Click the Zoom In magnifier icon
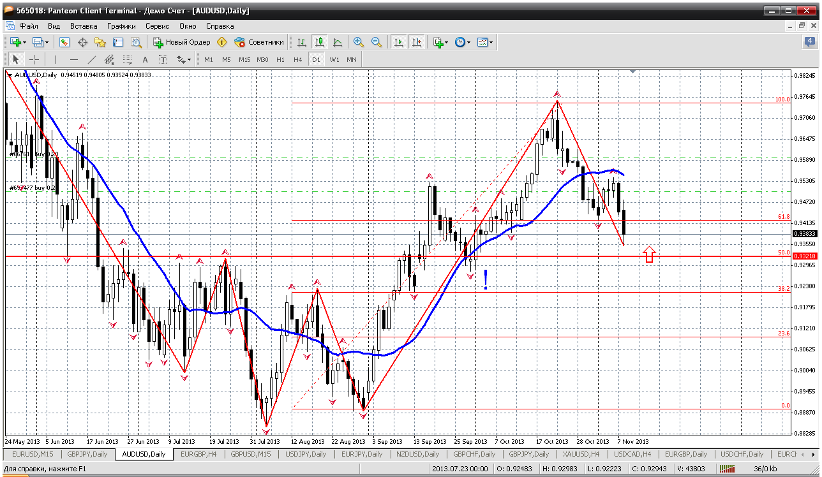The width and height of the screenshot is (822, 477). click(x=359, y=42)
